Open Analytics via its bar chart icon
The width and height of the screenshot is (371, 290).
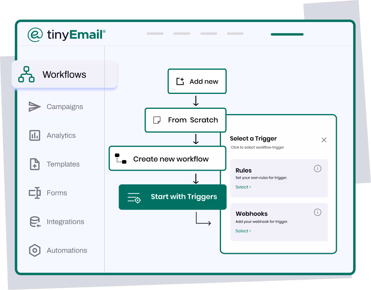[35, 135]
